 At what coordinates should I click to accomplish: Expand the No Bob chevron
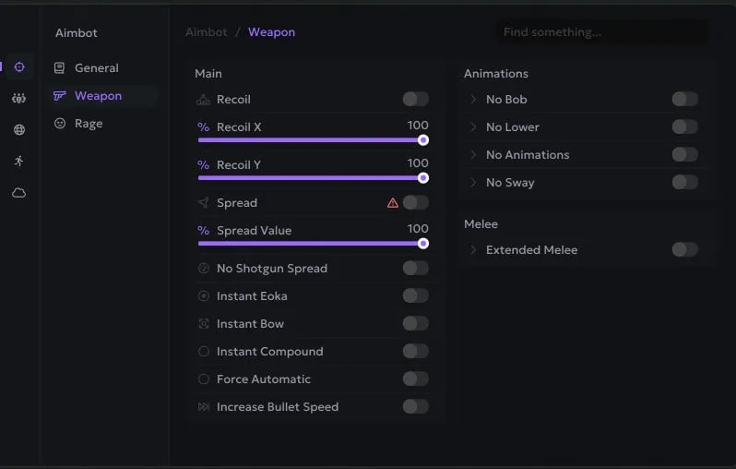point(473,99)
